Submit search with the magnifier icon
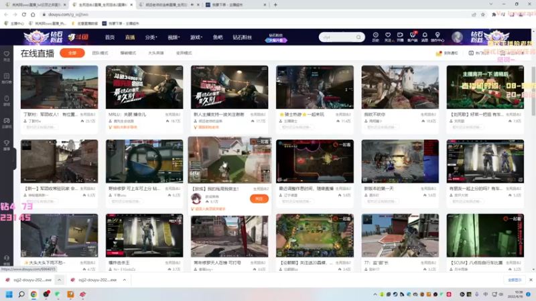 point(358,37)
